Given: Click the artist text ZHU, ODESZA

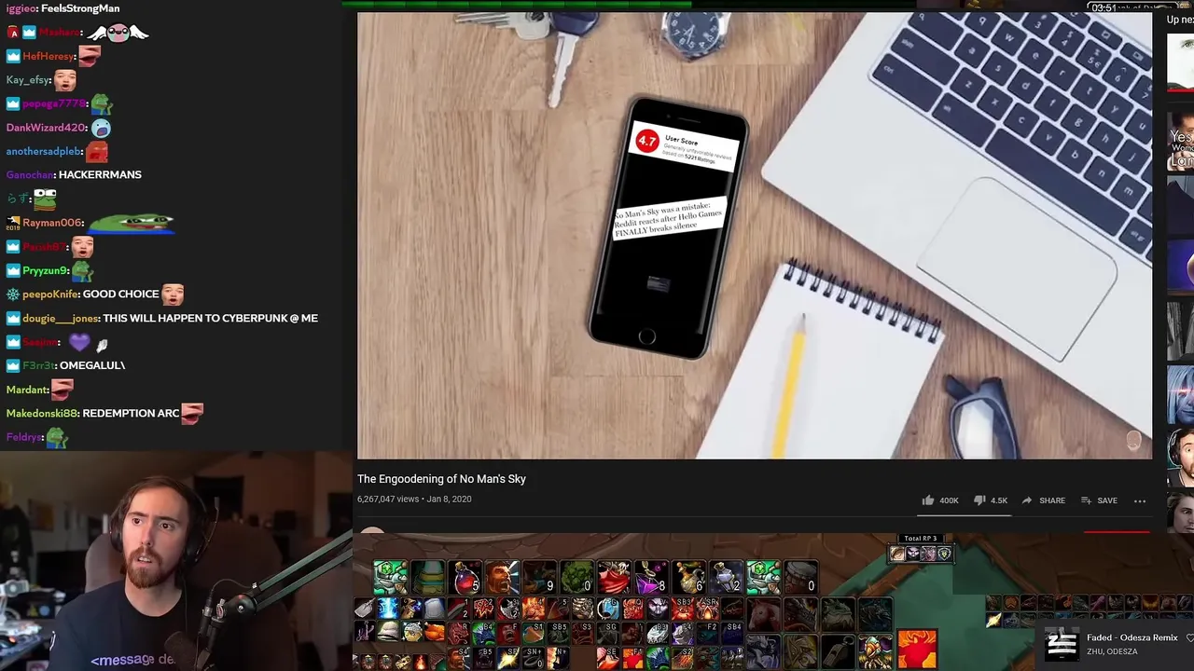Looking at the screenshot, I should point(1112,652).
